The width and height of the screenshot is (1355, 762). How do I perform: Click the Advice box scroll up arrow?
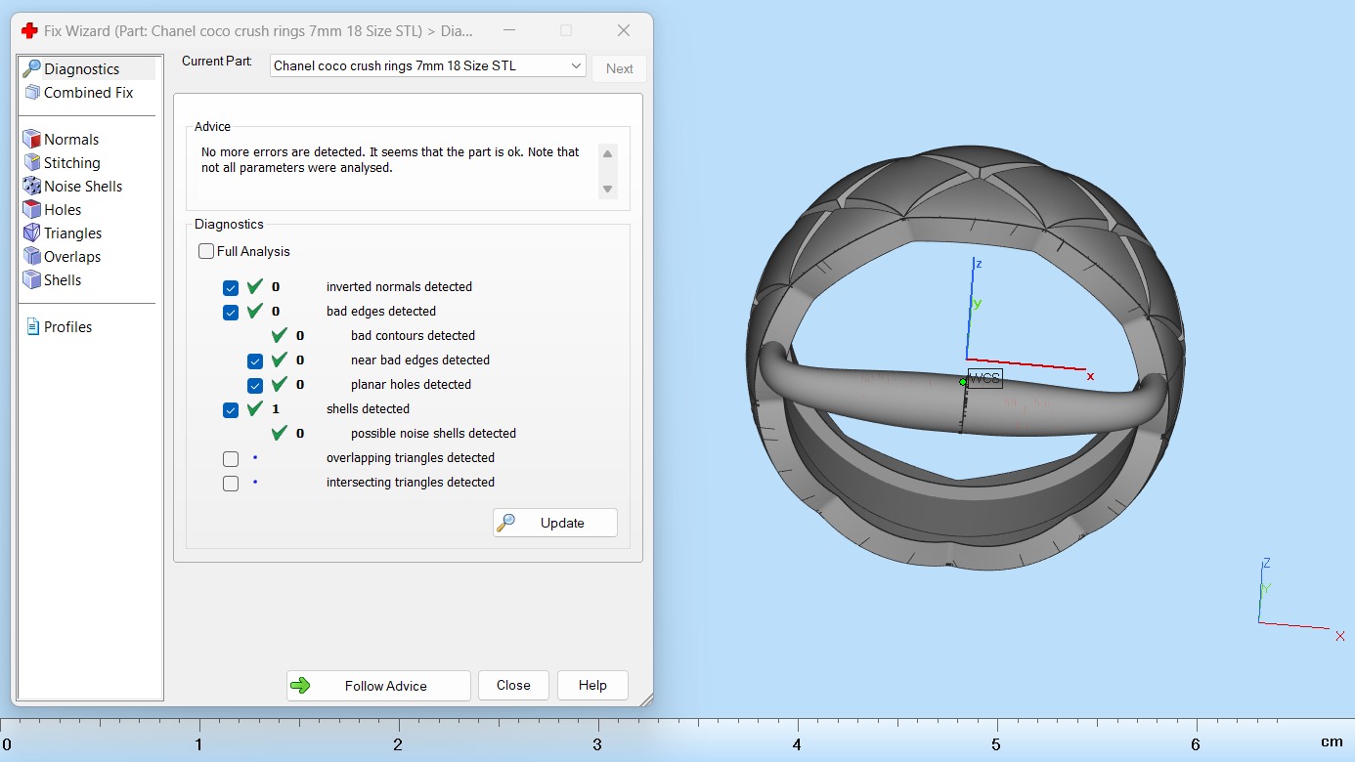(x=608, y=154)
